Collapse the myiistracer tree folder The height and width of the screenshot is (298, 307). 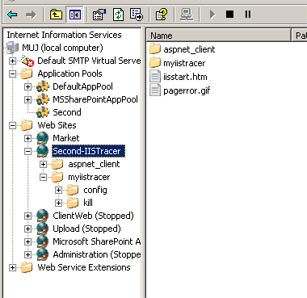coord(43,177)
